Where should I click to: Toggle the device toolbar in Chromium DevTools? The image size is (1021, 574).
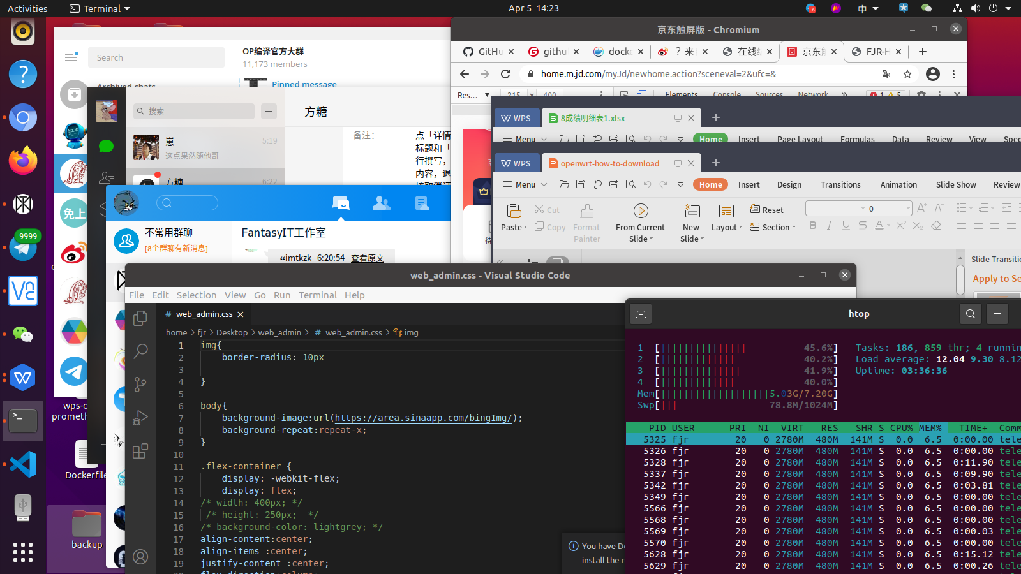tap(642, 94)
